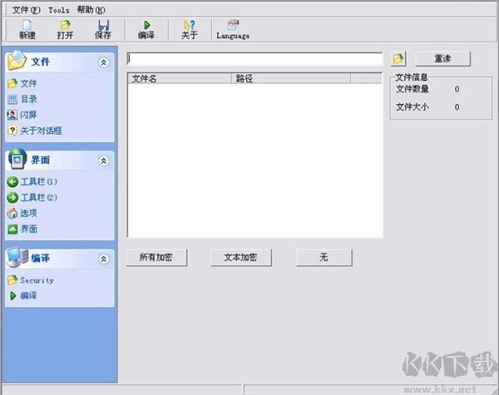Viewport: 499px width, 395px height.
Task: Click the browse folder icon beside path field
Action: coord(398,58)
